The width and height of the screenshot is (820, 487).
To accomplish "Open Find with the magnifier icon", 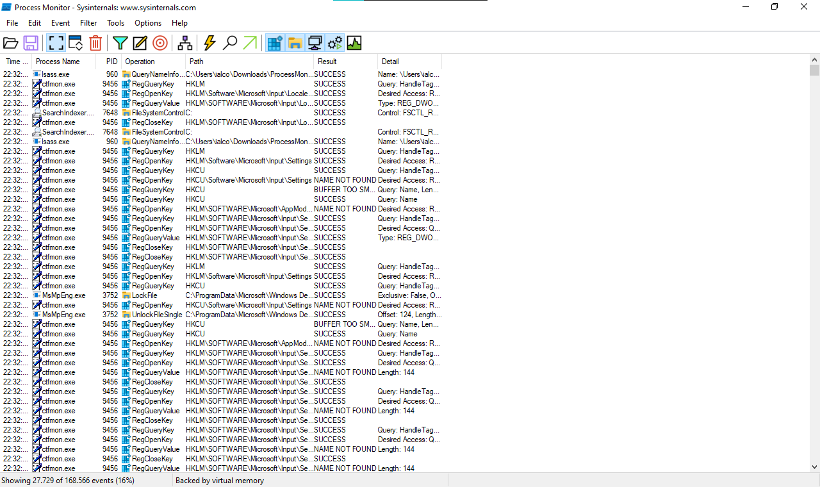I will pos(230,43).
